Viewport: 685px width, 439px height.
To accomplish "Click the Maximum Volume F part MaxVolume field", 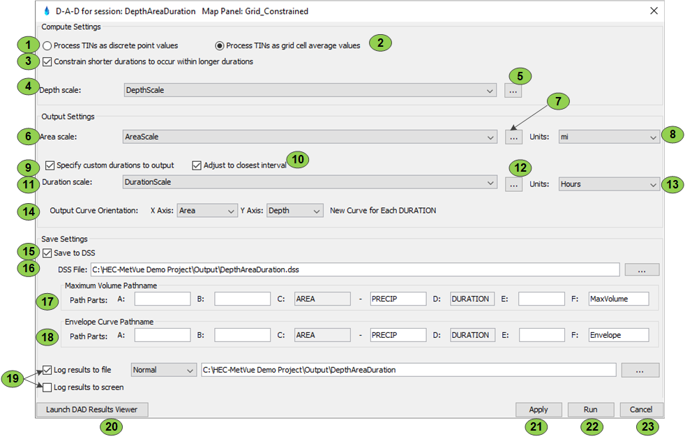I will point(618,299).
